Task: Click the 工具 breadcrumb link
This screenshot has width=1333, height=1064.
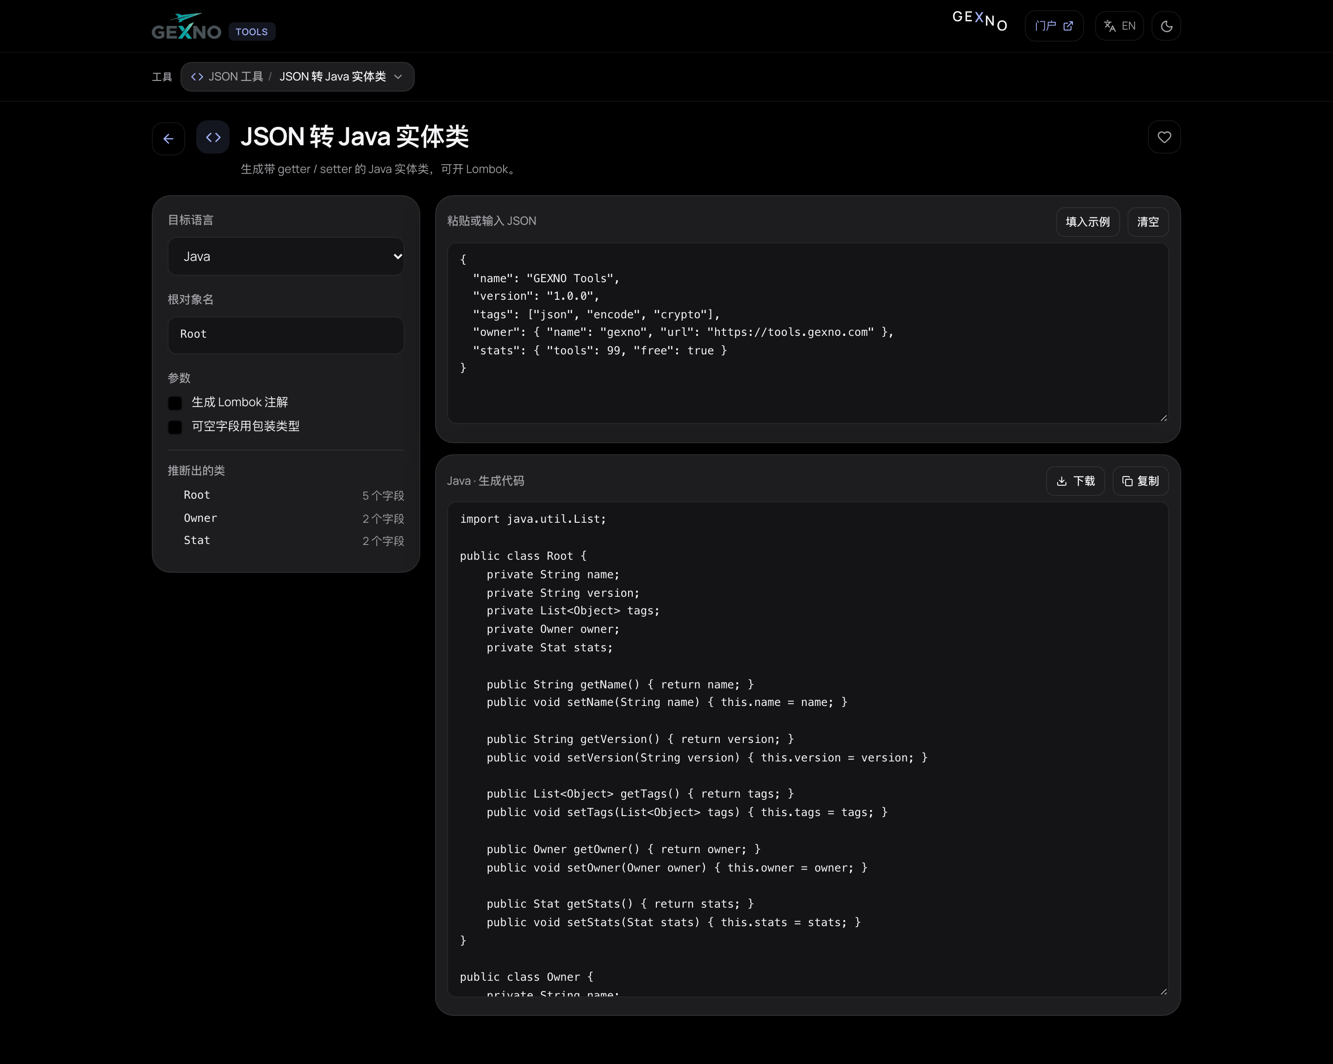Action: 162,77
